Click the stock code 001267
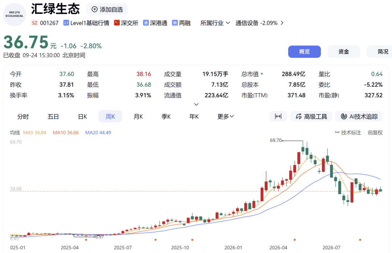 (x=49, y=23)
